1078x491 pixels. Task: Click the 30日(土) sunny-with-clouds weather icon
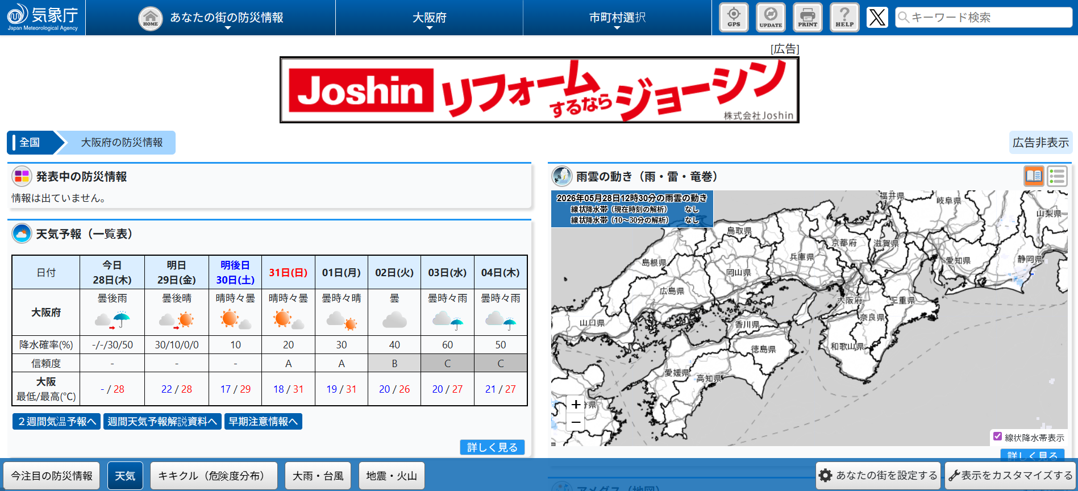coord(236,321)
